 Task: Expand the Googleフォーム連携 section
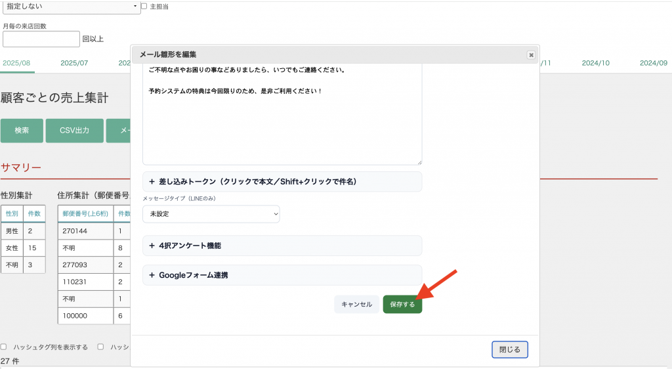click(282, 275)
